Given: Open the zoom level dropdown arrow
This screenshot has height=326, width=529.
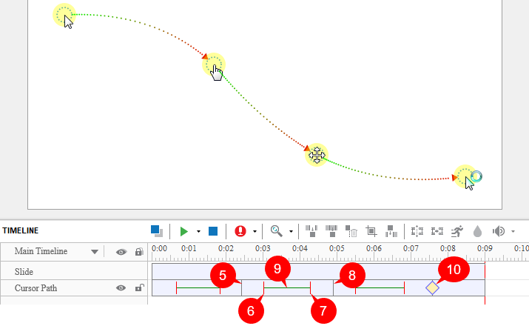Looking at the screenshot, I should tap(291, 231).
